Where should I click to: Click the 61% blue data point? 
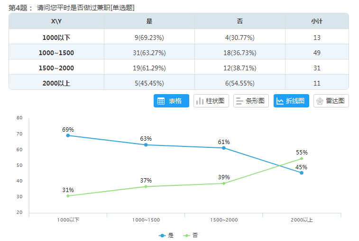(224, 148)
